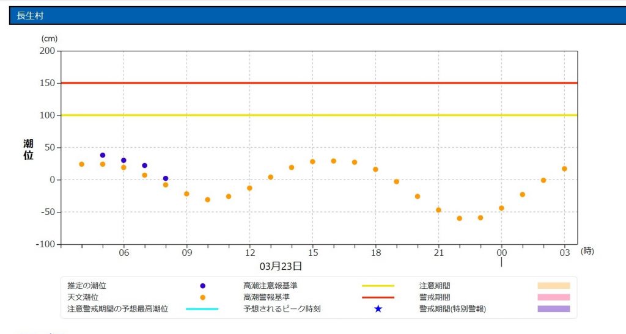Image resolution: width=626 pixels, height=334 pixels.
Task: Click the orange tide point at 16 hour
Action: 333,161
